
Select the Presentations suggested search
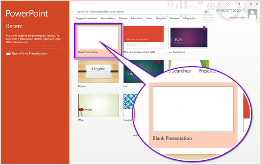[x=108, y=18]
